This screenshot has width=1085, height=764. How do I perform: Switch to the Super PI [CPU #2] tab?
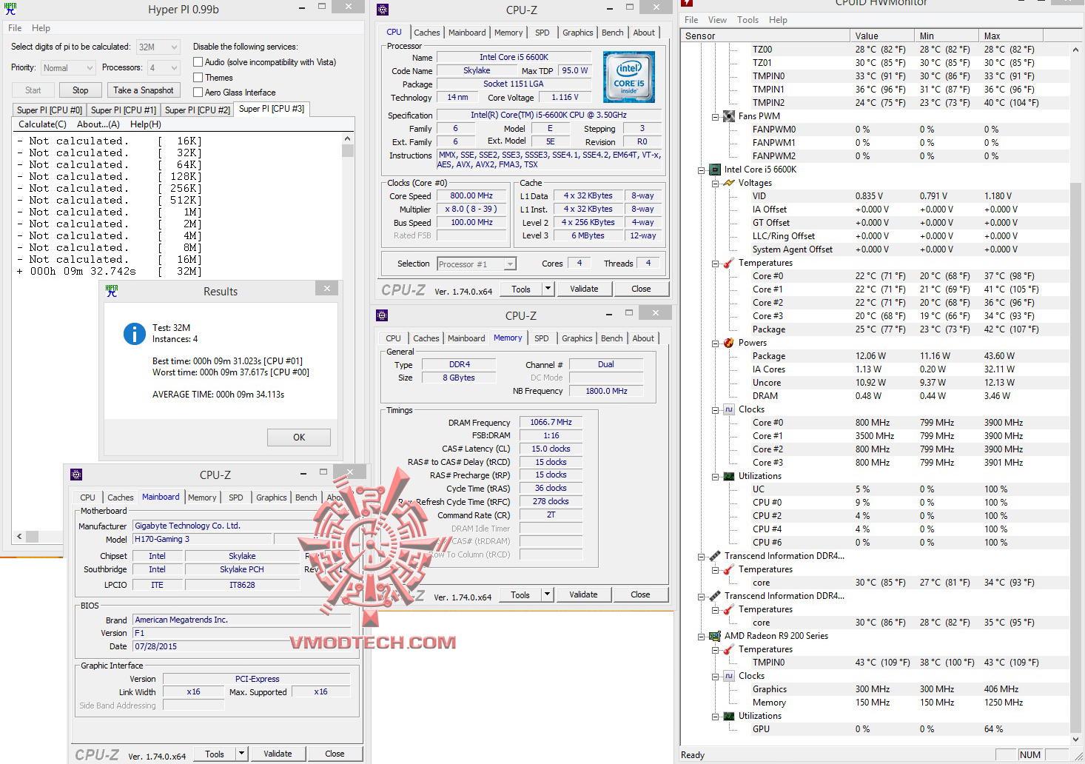point(198,110)
